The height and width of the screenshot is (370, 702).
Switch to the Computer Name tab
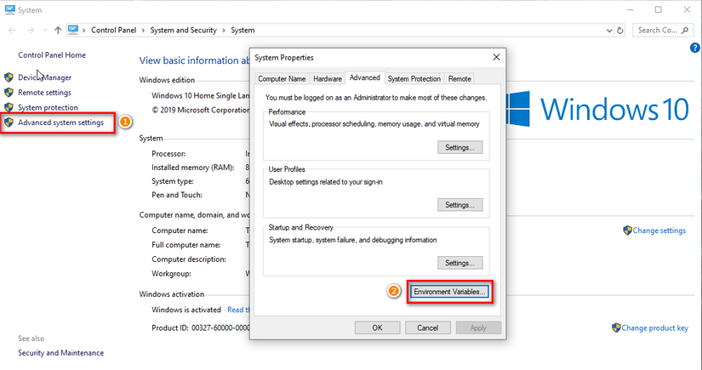click(282, 79)
